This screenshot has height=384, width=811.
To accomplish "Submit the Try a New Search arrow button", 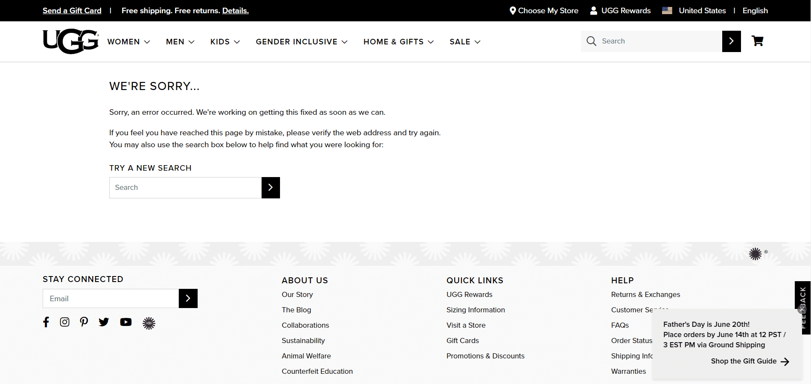I will (x=271, y=188).
